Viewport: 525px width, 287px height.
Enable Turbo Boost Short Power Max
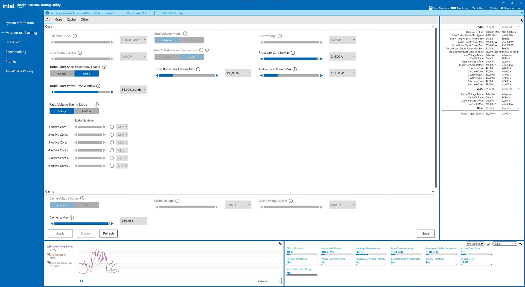(x=87, y=74)
